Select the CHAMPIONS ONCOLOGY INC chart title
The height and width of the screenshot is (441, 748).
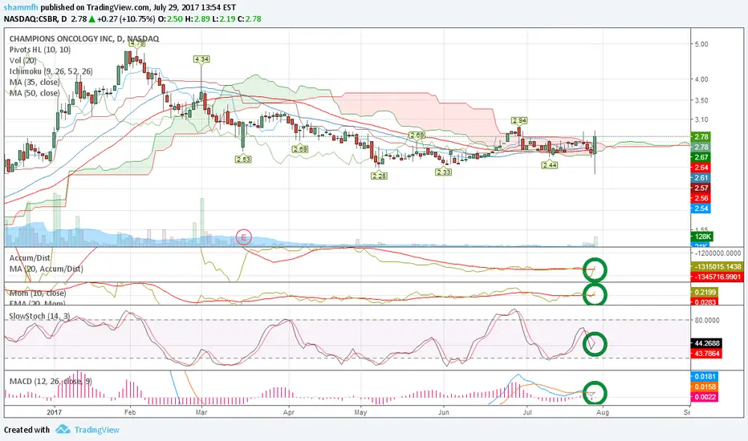coord(84,38)
